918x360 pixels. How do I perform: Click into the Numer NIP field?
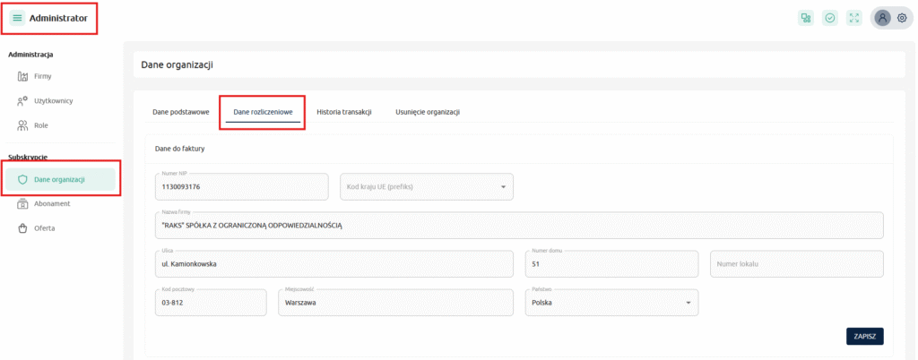(x=242, y=187)
